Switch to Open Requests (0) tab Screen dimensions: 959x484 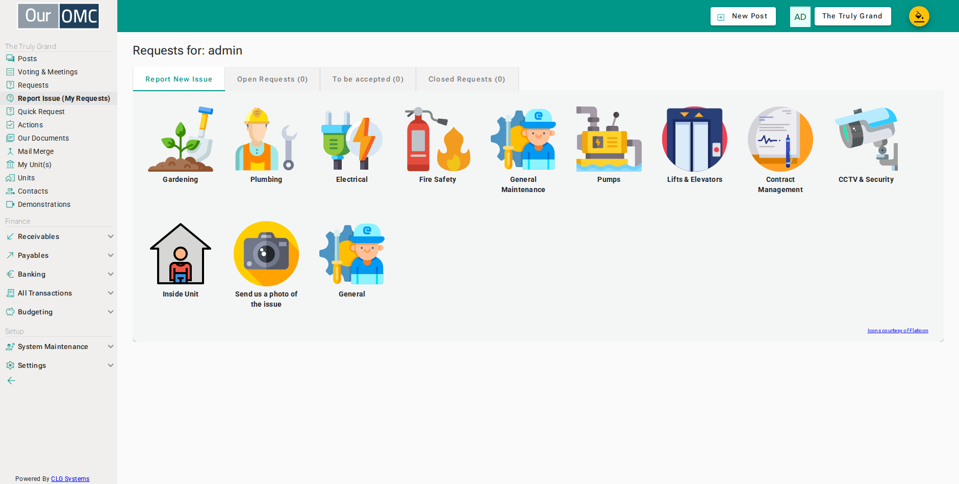272,79
